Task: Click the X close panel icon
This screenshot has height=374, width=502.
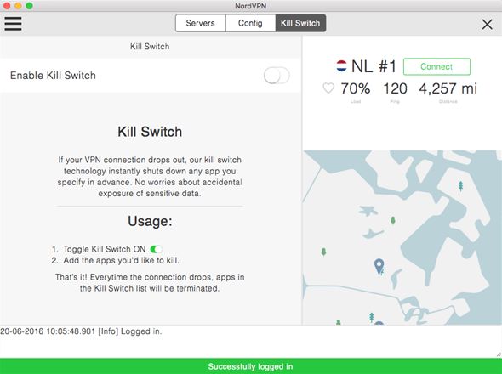Action: [x=488, y=24]
